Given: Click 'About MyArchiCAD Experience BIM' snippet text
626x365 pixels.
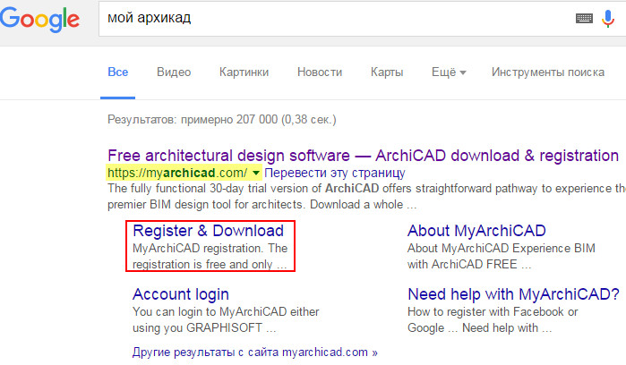Looking at the screenshot, I should tap(502, 248).
